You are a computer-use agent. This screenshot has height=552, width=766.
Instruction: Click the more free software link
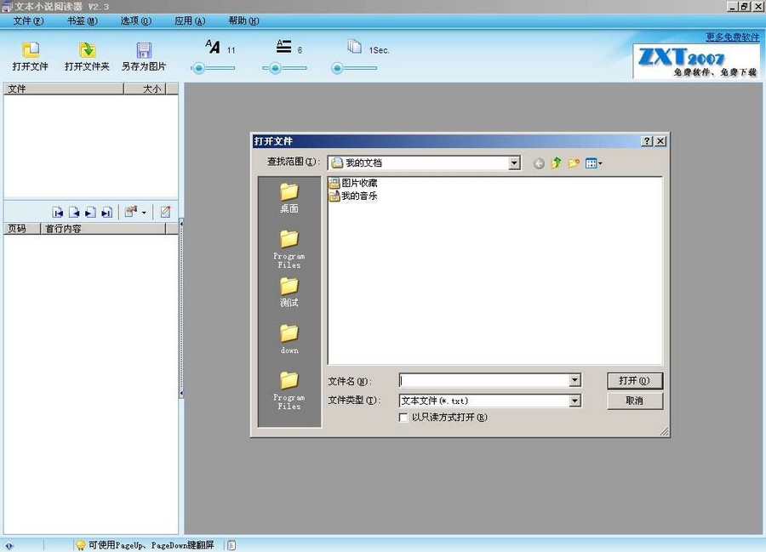pyautogui.click(x=732, y=37)
